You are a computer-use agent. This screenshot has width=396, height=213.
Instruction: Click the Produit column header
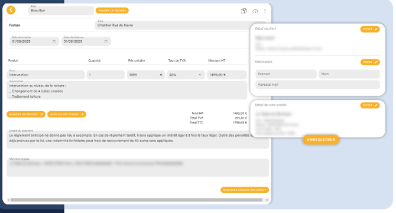[x=14, y=60]
